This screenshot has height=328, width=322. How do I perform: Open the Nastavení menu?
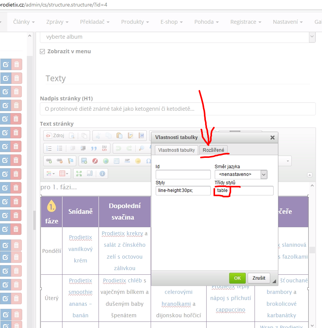287,22
